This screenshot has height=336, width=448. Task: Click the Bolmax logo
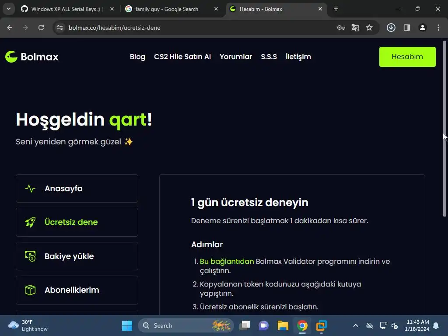click(x=31, y=56)
